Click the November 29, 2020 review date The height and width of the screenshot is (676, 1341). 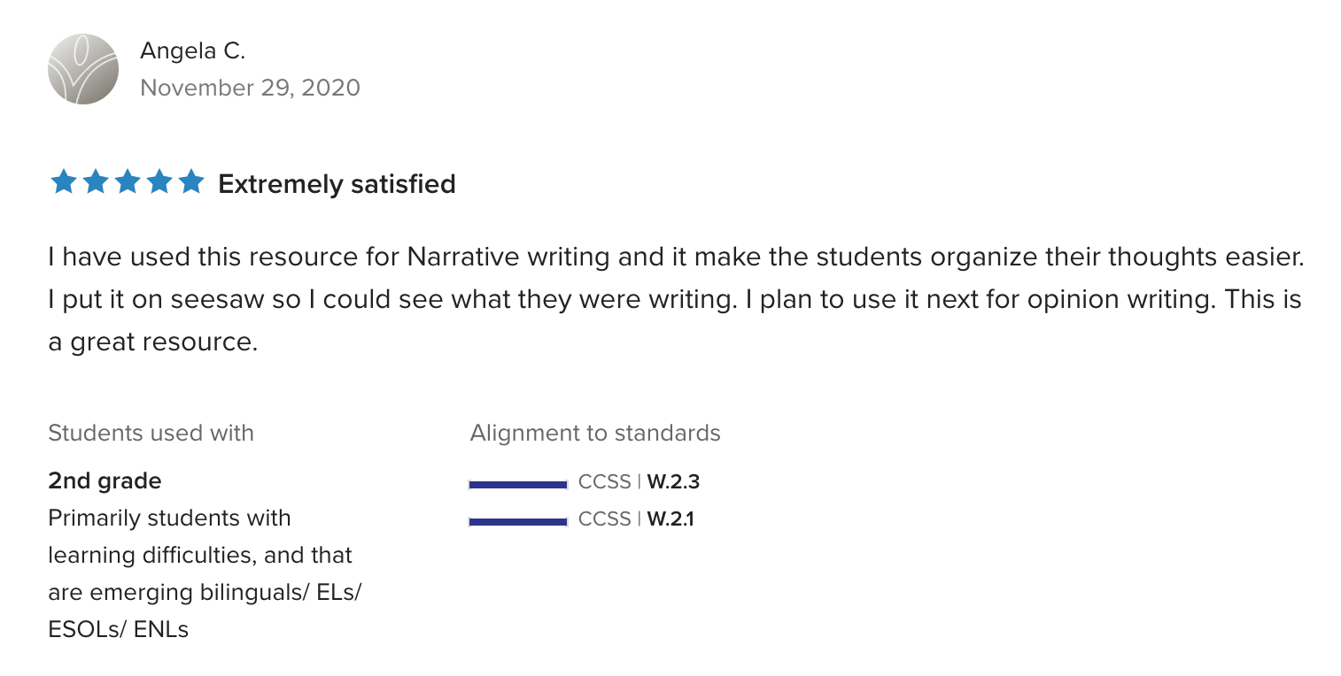coord(250,88)
